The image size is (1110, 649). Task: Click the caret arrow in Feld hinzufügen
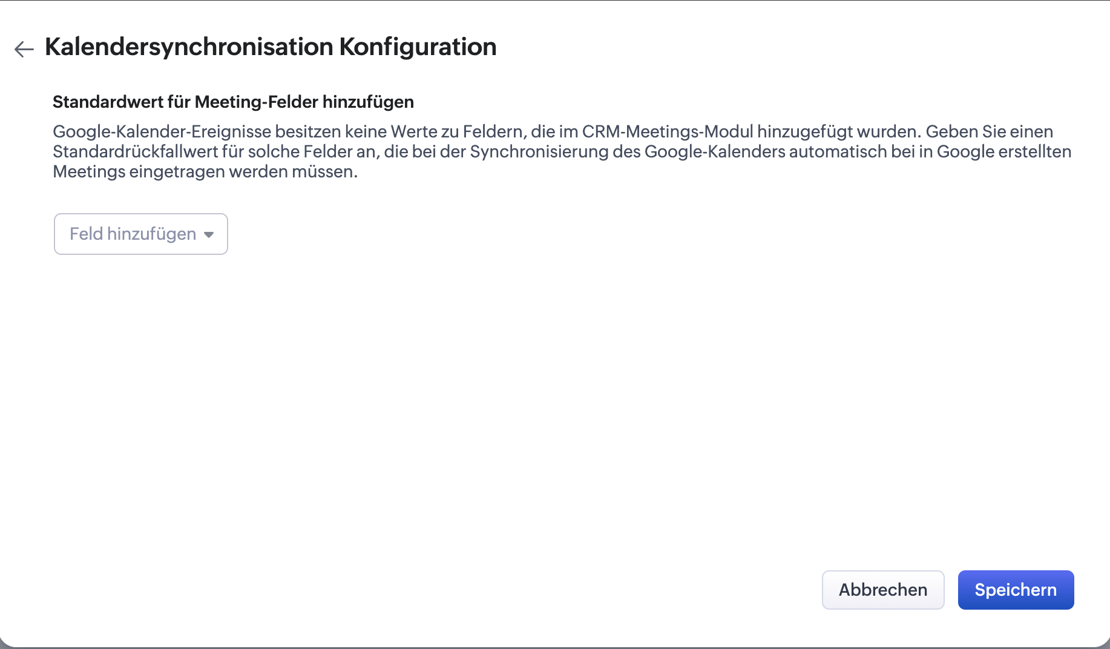point(209,235)
